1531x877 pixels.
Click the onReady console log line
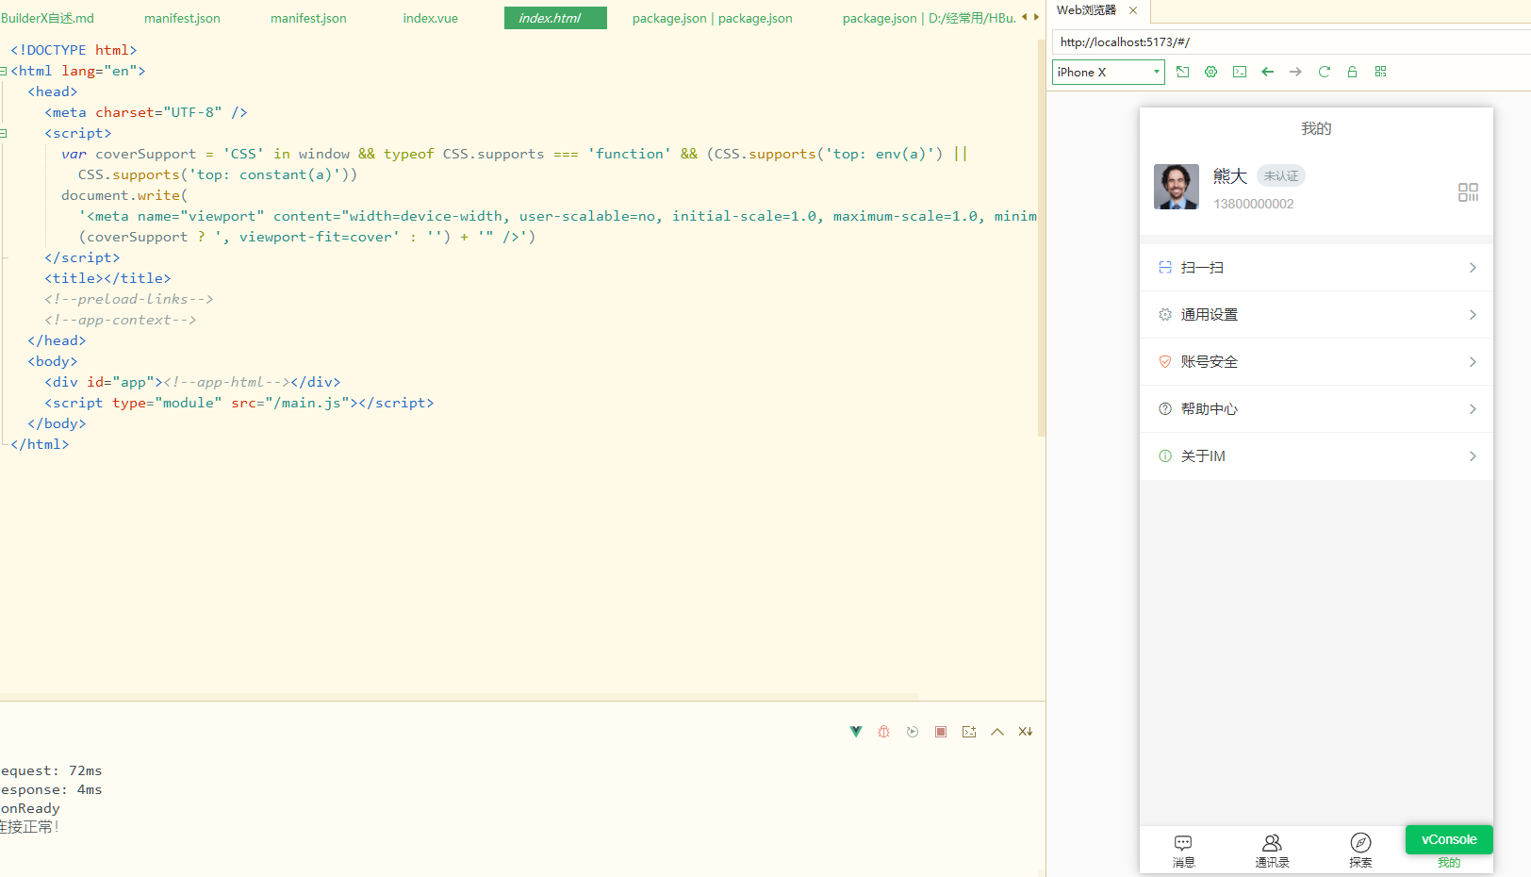(x=29, y=808)
